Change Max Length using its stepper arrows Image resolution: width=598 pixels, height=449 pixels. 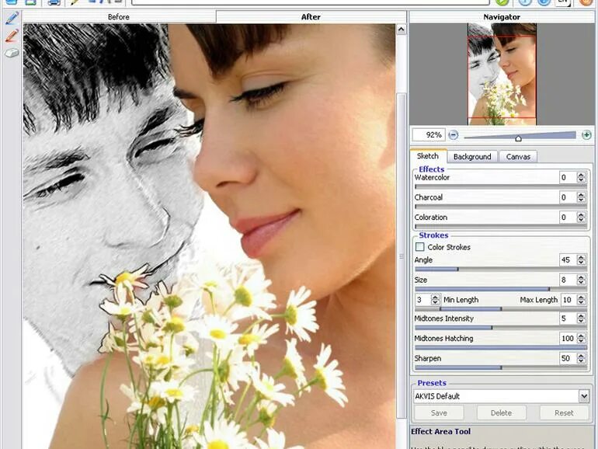[x=581, y=299]
